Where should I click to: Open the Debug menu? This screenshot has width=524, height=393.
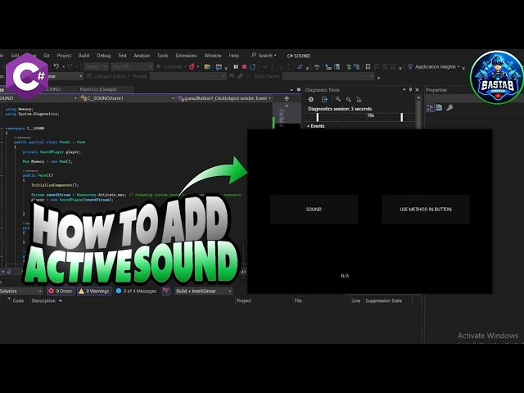coord(104,56)
